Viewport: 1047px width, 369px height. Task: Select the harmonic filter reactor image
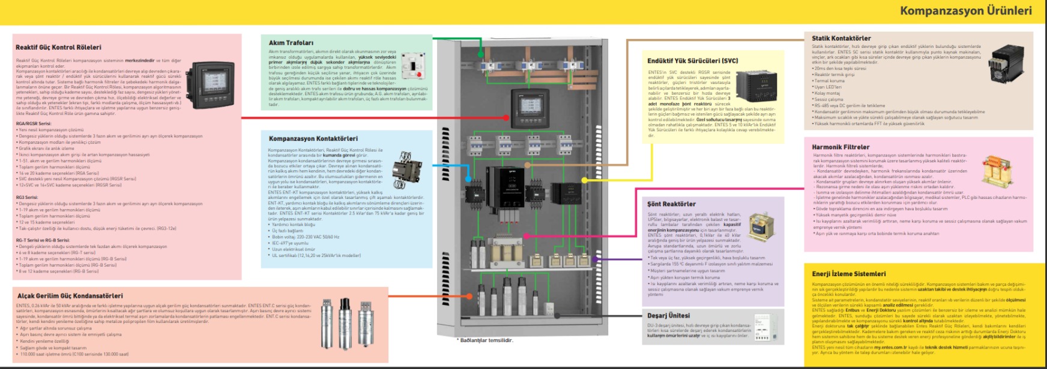click(x=998, y=171)
